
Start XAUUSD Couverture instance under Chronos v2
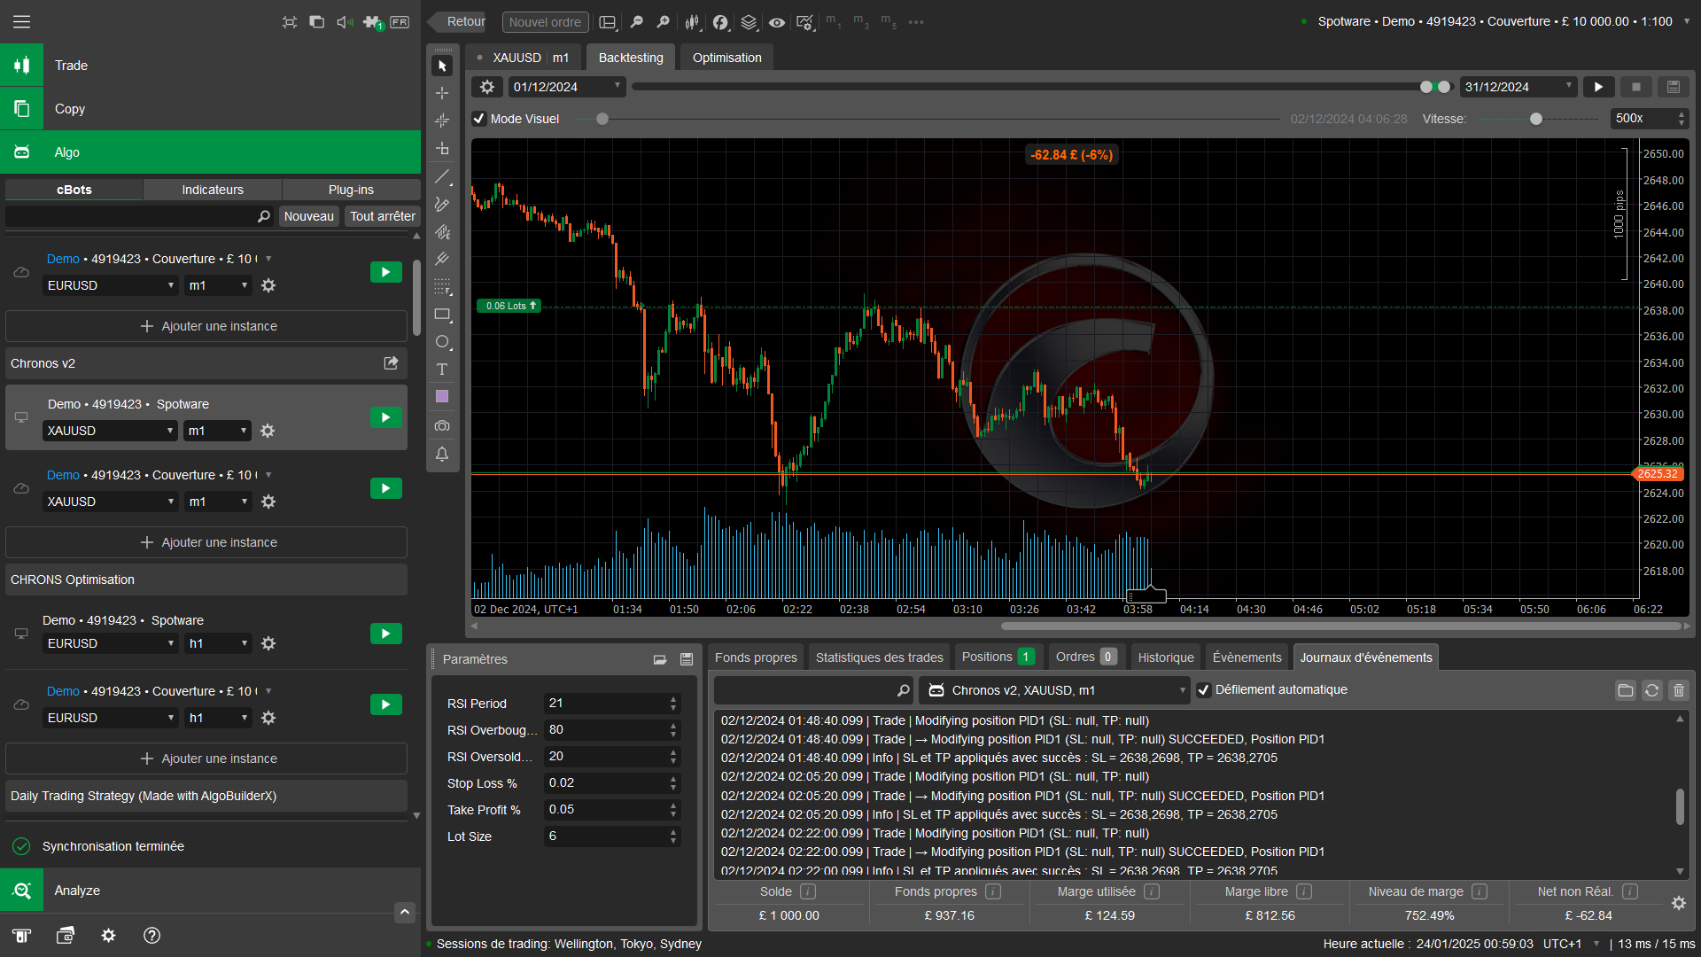(386, 488)
